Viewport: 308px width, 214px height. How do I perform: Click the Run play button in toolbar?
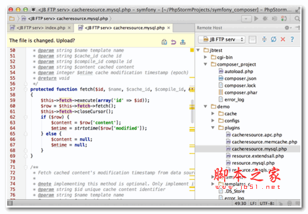[x=256, y=19]
